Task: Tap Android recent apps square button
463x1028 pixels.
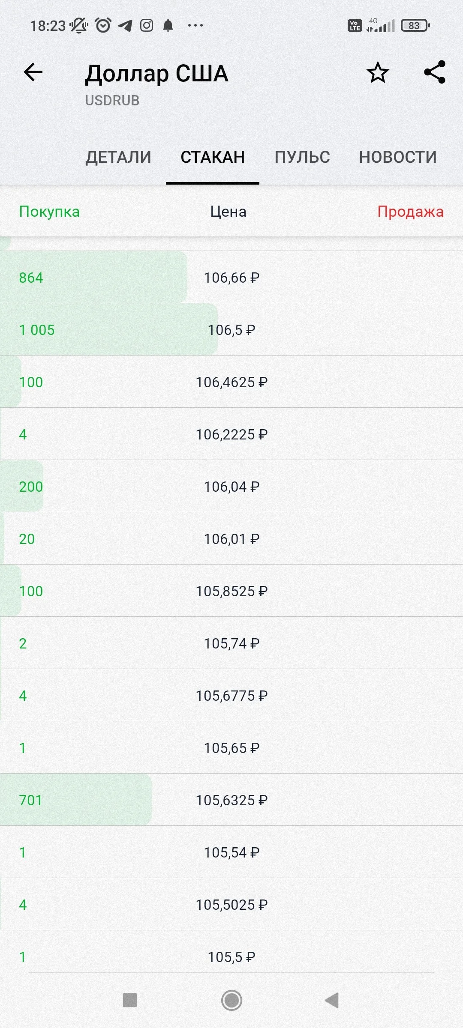Action: tap(130, 1000)
